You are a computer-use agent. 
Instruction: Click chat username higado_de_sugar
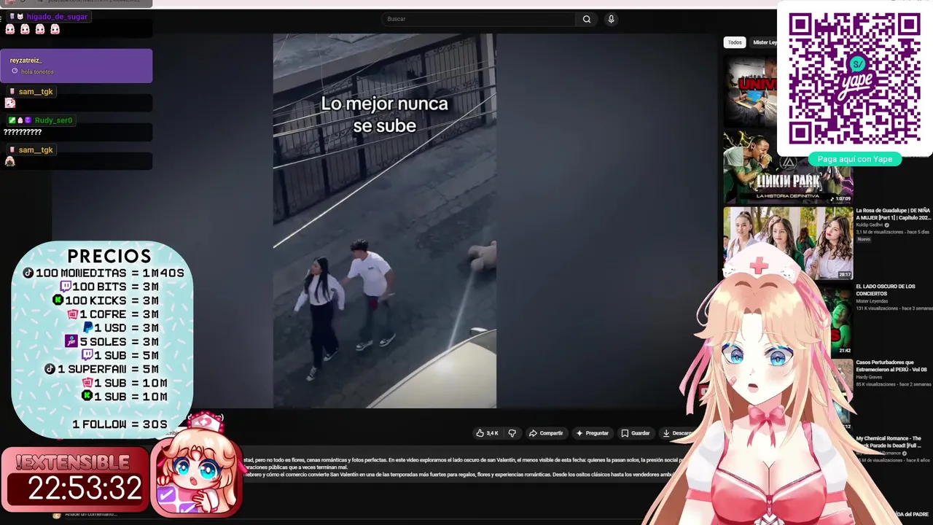(57, 17)
